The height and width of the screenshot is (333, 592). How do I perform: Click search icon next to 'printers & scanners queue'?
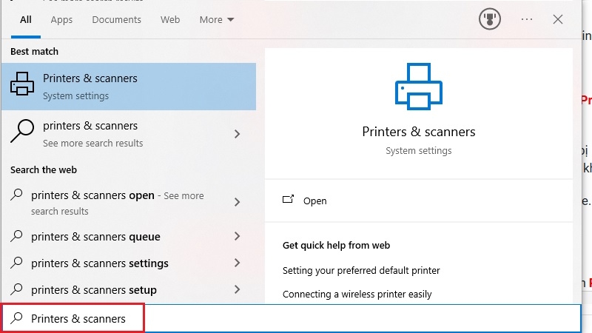pyautogui.click(x=16, y=236)
